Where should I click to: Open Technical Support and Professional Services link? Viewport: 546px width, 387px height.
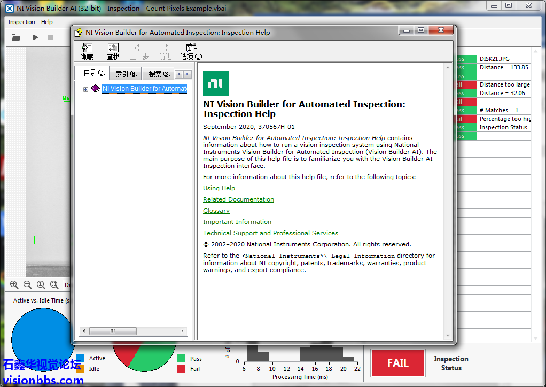coord(270,233)
